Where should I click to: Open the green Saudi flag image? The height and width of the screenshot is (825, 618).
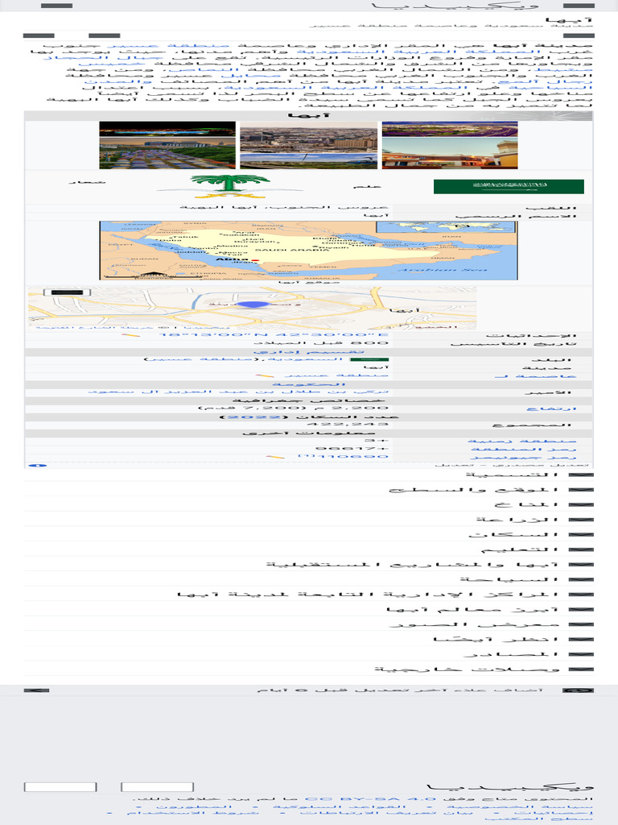[x=509, y=186]
